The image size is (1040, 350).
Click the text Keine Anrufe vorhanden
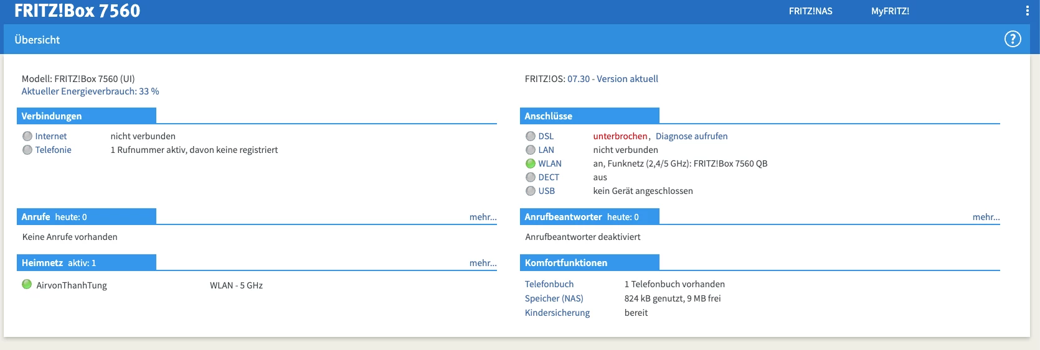70,237
